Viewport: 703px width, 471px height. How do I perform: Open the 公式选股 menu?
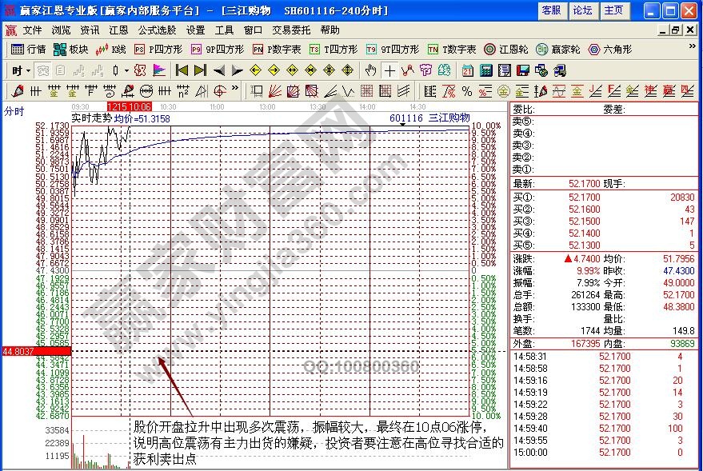pyautogui.click(x=157, y=30)
